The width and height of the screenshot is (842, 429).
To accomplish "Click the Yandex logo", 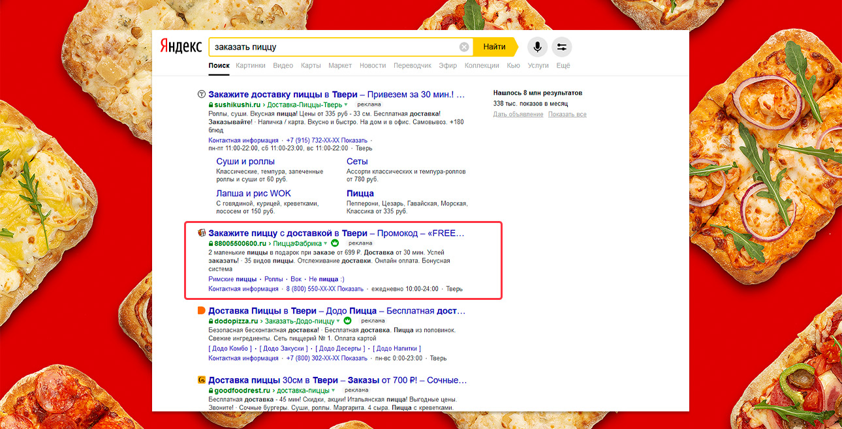I will [x=180, y=47].
